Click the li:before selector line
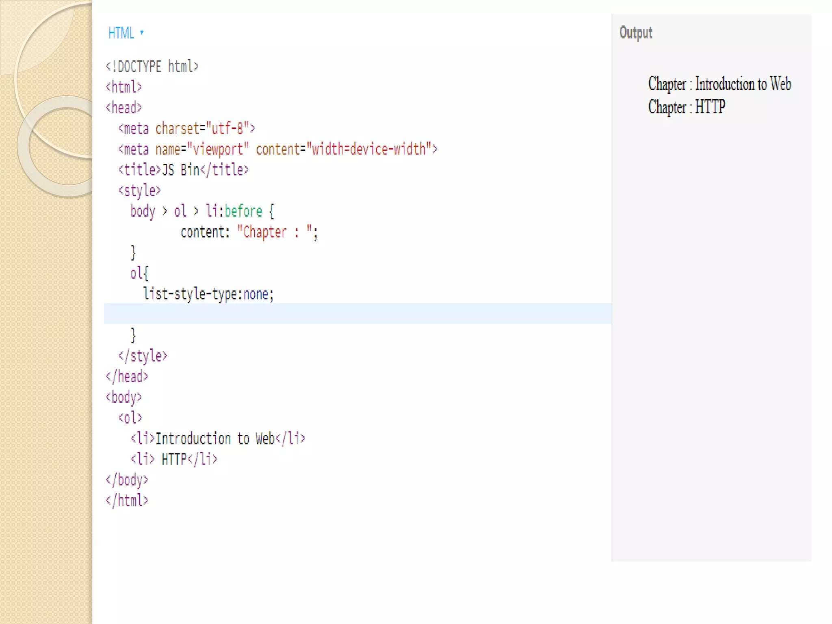Screen dimensions: 832x624 pyautogui.click(x=202, y=211)
